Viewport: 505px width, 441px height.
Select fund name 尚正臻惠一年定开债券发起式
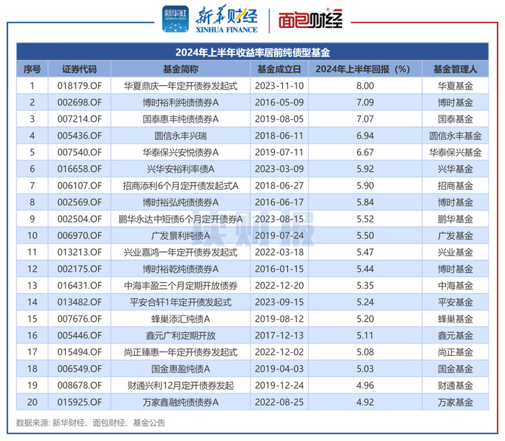coord(180,352)
